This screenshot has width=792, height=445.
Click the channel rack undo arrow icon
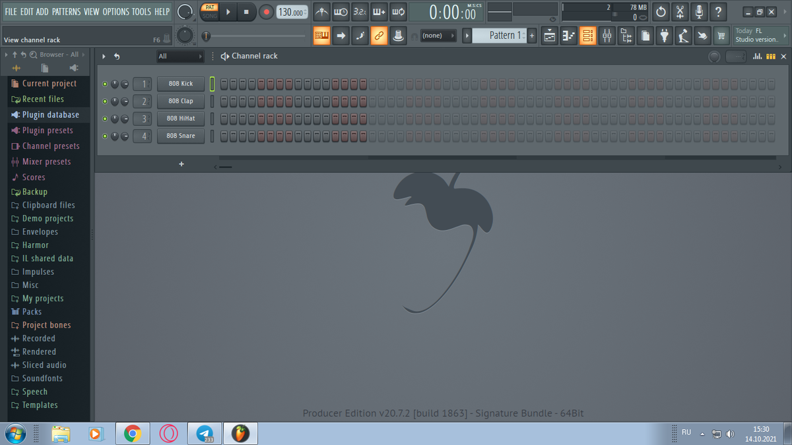(117, 57)
